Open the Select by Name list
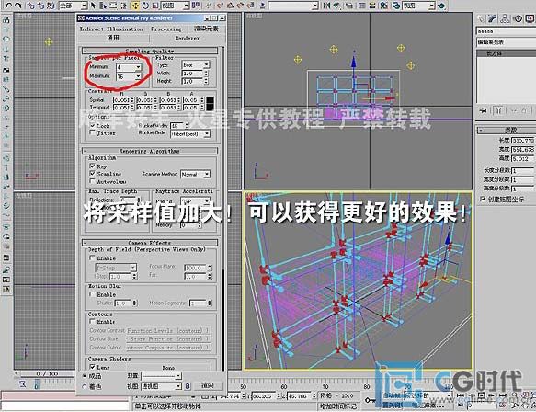536x412 pixels. point(103,6)
